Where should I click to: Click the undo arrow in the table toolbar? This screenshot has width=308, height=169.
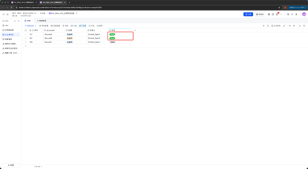290,26
